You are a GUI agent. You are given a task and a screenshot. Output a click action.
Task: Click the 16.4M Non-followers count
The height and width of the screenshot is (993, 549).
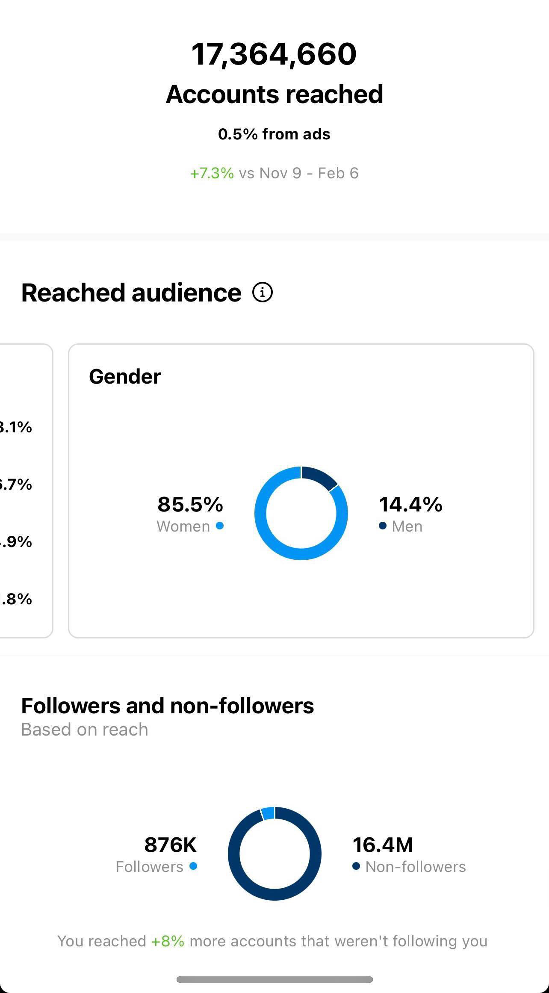(x=383, y=845)
